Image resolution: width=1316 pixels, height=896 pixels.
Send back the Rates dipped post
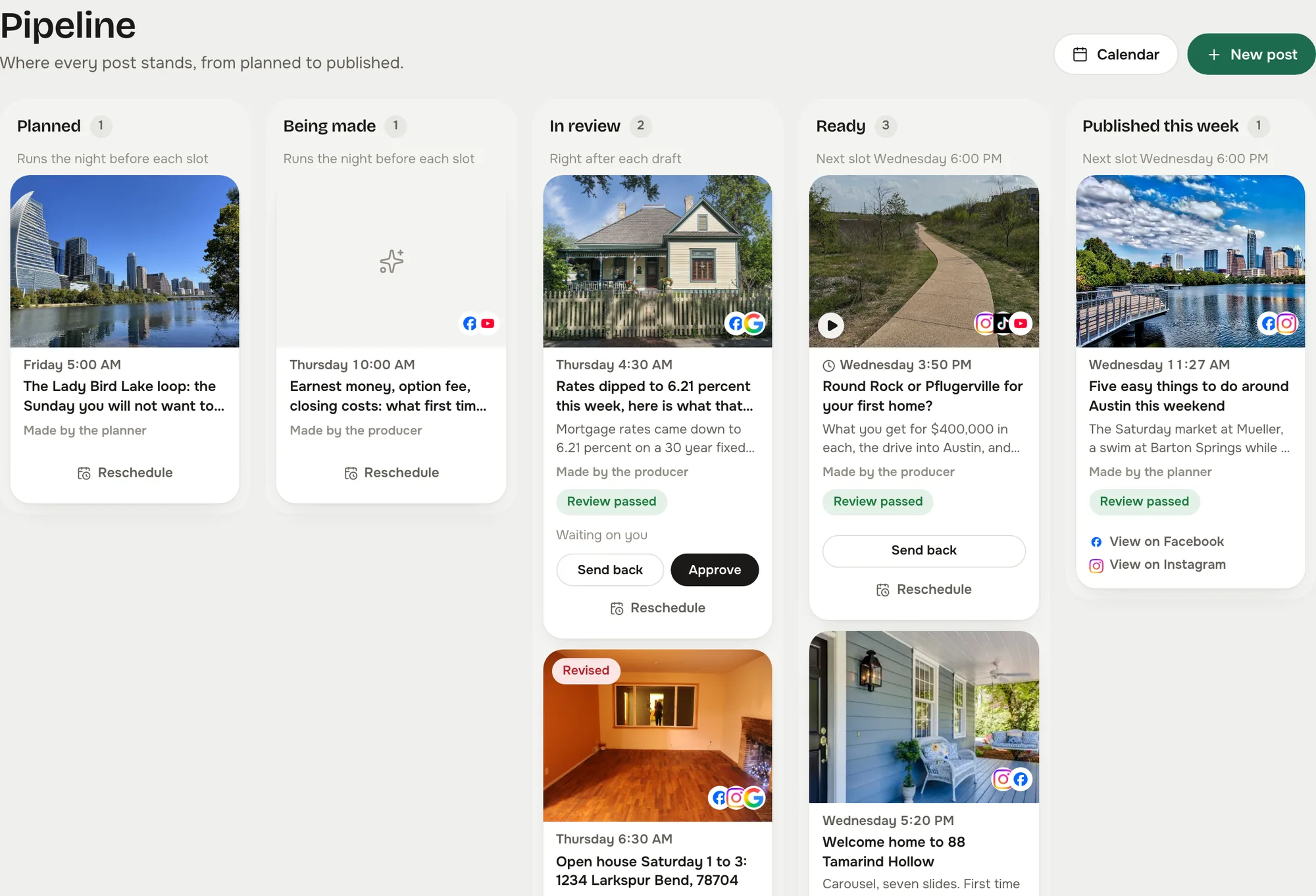point(610,569)
